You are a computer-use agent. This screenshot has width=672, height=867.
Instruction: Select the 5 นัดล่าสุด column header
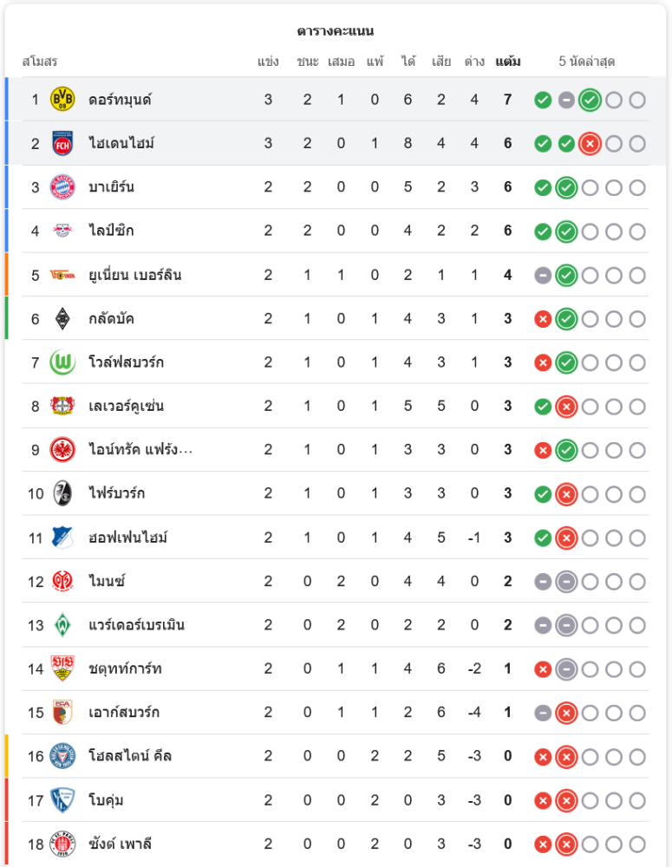[587, 62]
